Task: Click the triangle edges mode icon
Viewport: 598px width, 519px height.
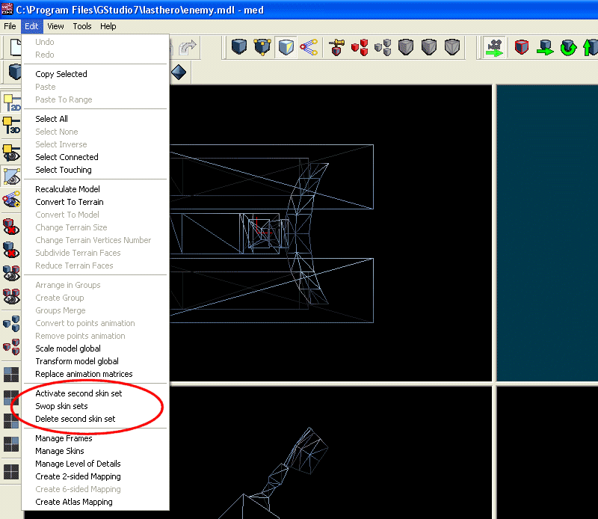Action: [x=309, y=48]
